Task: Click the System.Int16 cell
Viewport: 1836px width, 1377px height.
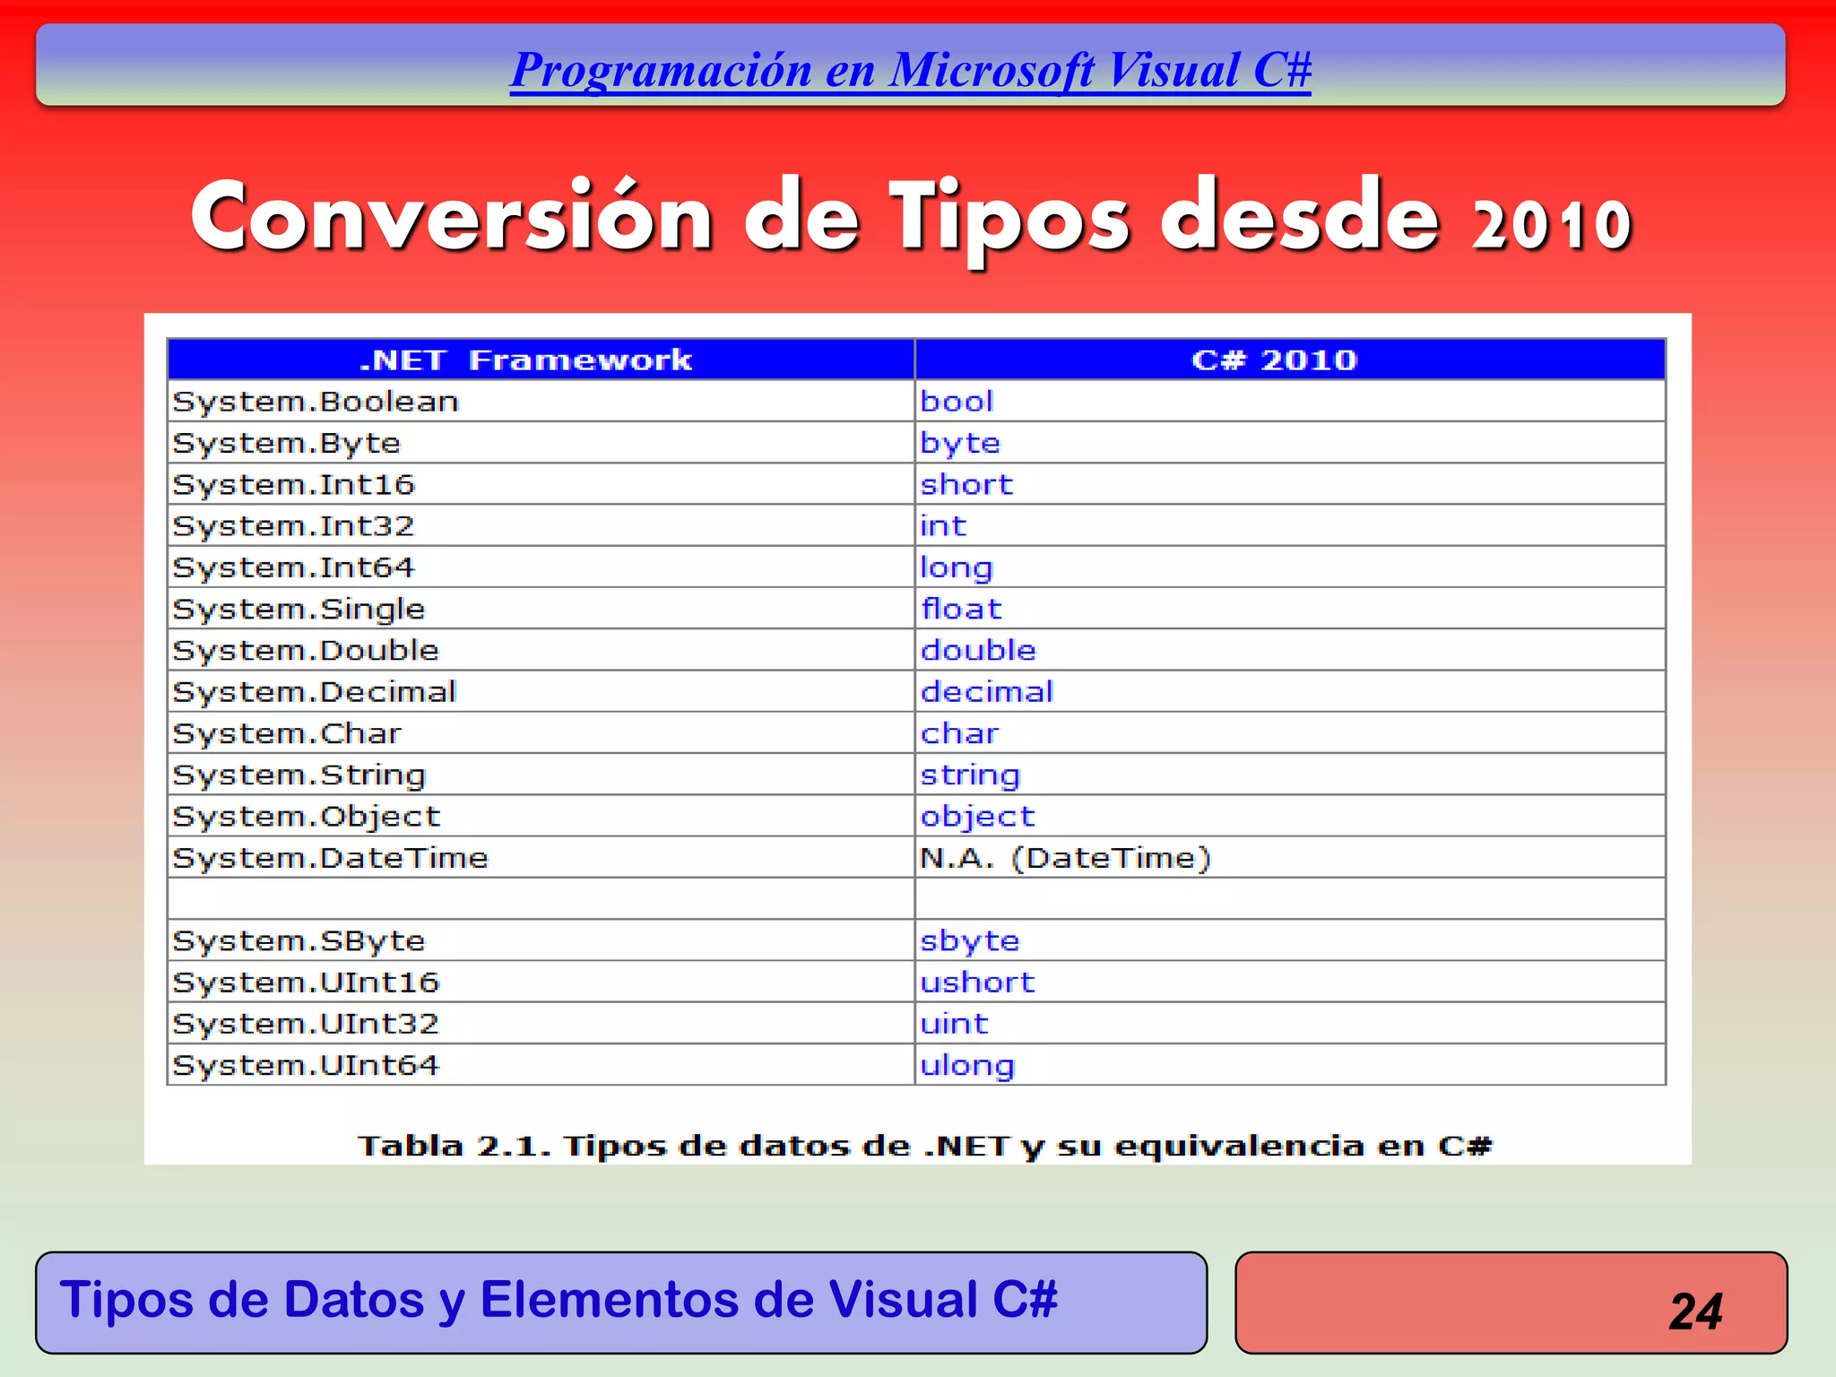Action: point(541,484)
